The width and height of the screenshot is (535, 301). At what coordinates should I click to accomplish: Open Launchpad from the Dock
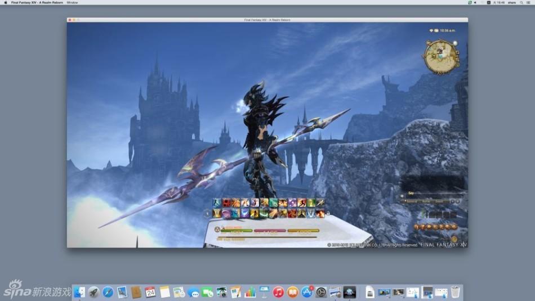(x=93, y=292)
